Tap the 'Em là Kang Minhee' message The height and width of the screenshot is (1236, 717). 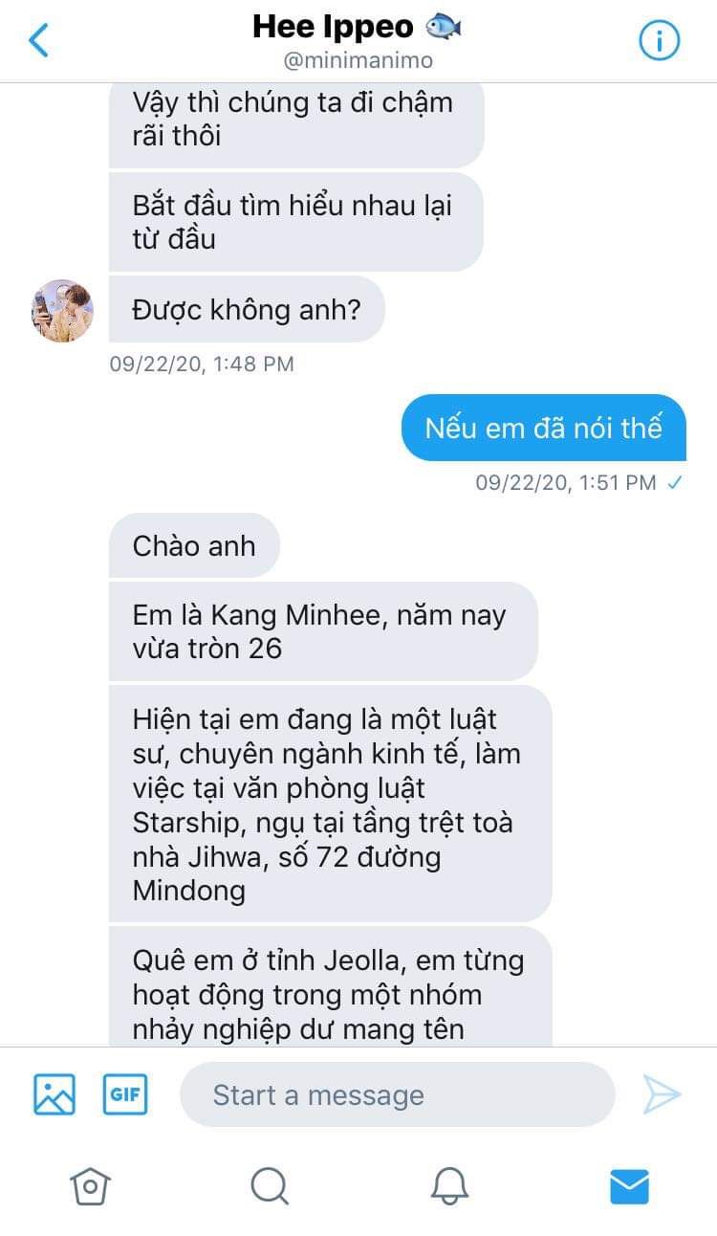pyautogui.click(x=323, y=631)
